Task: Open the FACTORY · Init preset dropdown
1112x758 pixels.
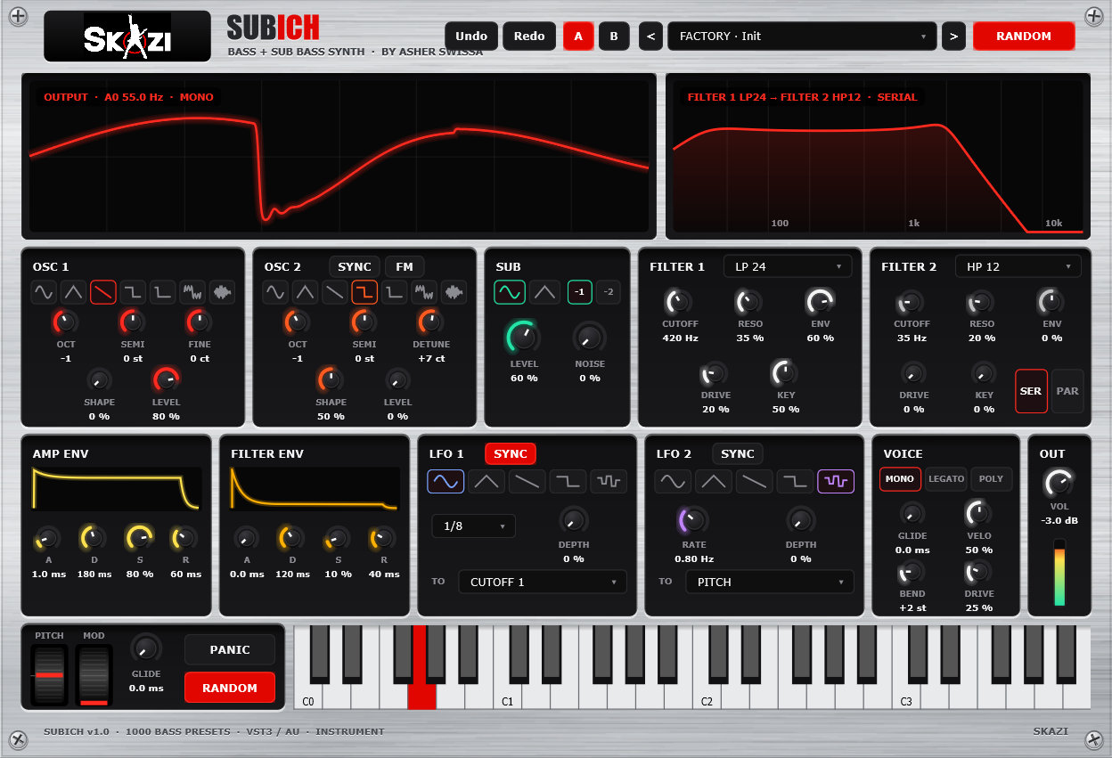Action: pyautogui.click(x=802, y=36)
